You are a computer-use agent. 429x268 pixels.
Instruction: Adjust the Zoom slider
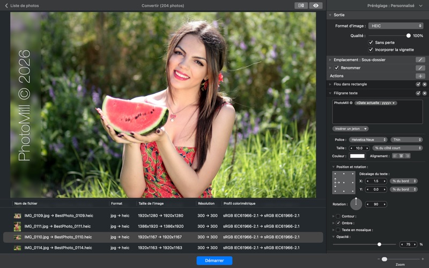[384, 259]
